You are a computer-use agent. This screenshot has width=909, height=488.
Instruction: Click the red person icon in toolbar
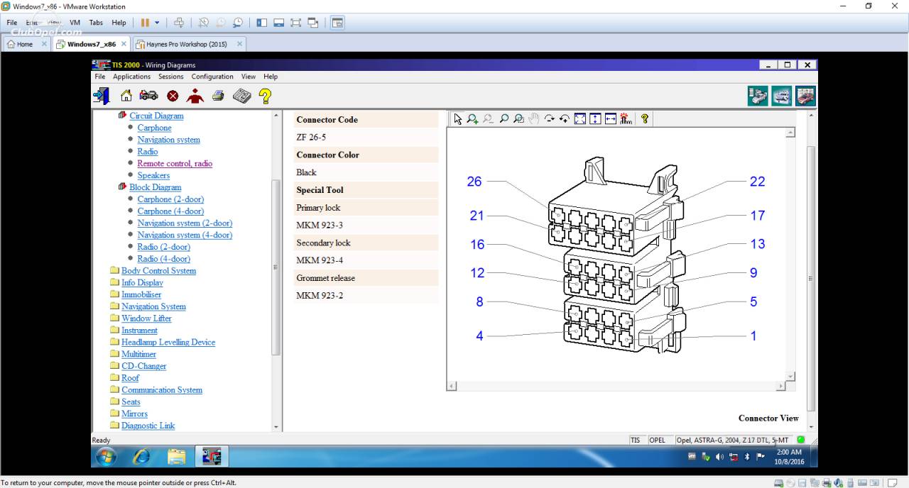pos(195,96)
